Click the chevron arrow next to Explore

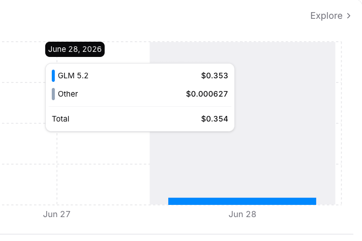point(349,16)
